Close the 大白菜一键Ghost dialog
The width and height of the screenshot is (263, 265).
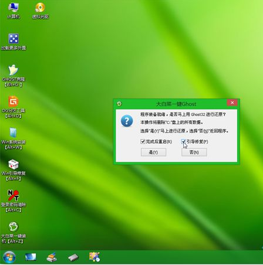pos(232,103)
